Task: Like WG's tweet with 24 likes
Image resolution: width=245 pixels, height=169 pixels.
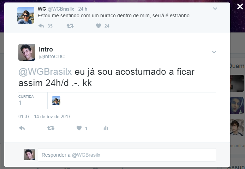Action: tap(98, 26)
